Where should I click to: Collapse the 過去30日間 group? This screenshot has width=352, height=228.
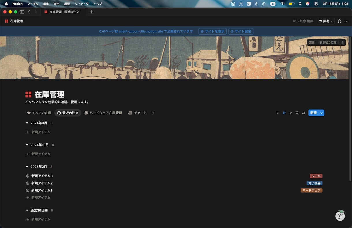pos(27,210)
